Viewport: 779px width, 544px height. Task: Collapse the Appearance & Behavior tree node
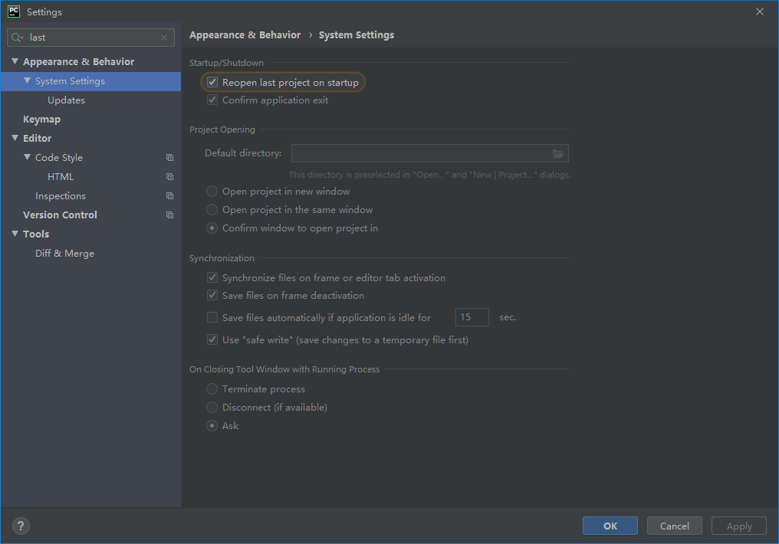pos(15,62)
